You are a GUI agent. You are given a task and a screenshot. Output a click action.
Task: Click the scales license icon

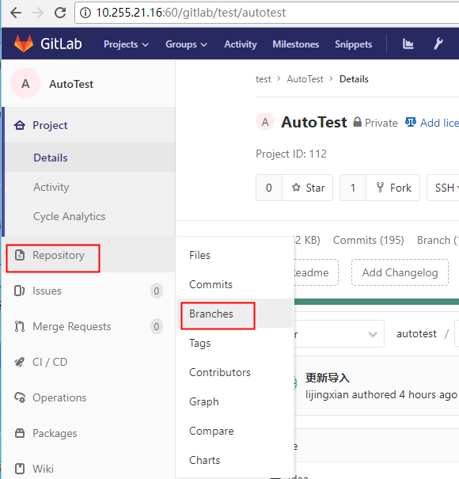pyautogui.click(x=411, y=122)
